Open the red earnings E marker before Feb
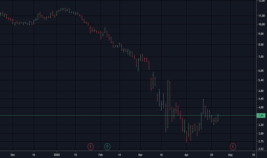This screenshot has width=267, height=158. (x=91, y=147)
